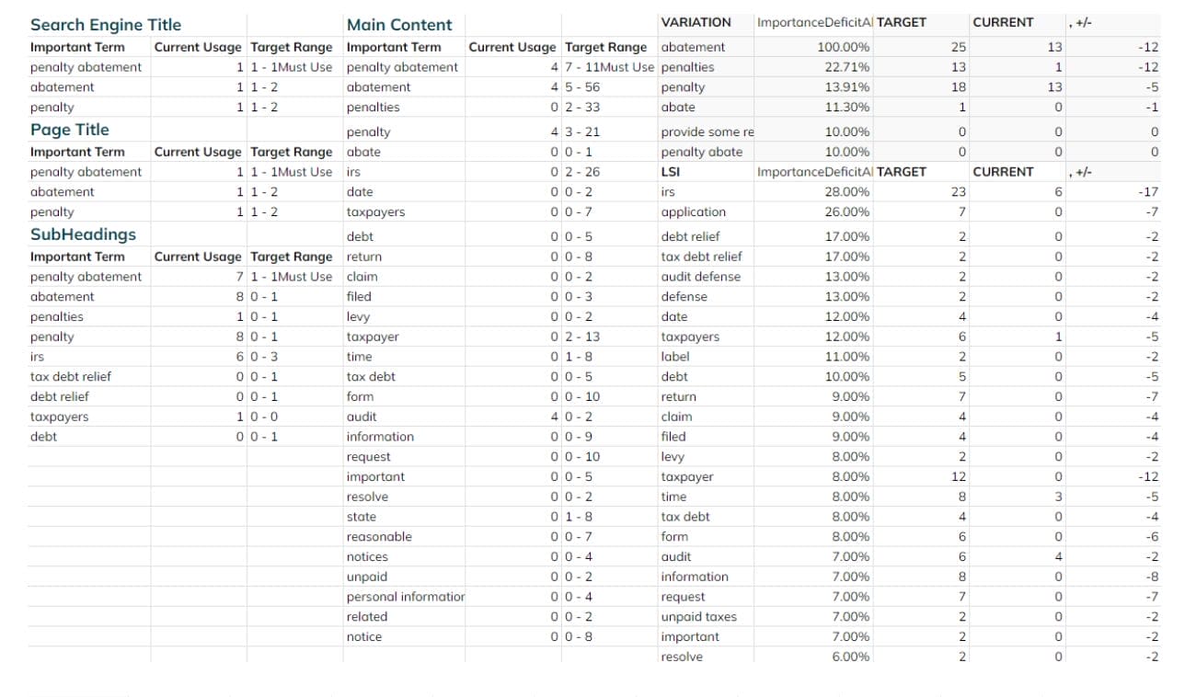Click the "audit defense" LSI term
1185x697 pixels.
700,277
